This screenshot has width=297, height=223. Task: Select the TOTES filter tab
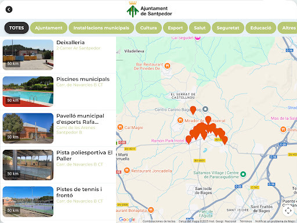pos(17,28)
